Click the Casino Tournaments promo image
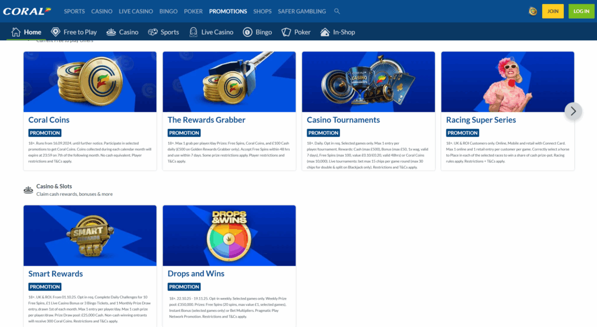The image size is (597, 327). click(368, 82)
